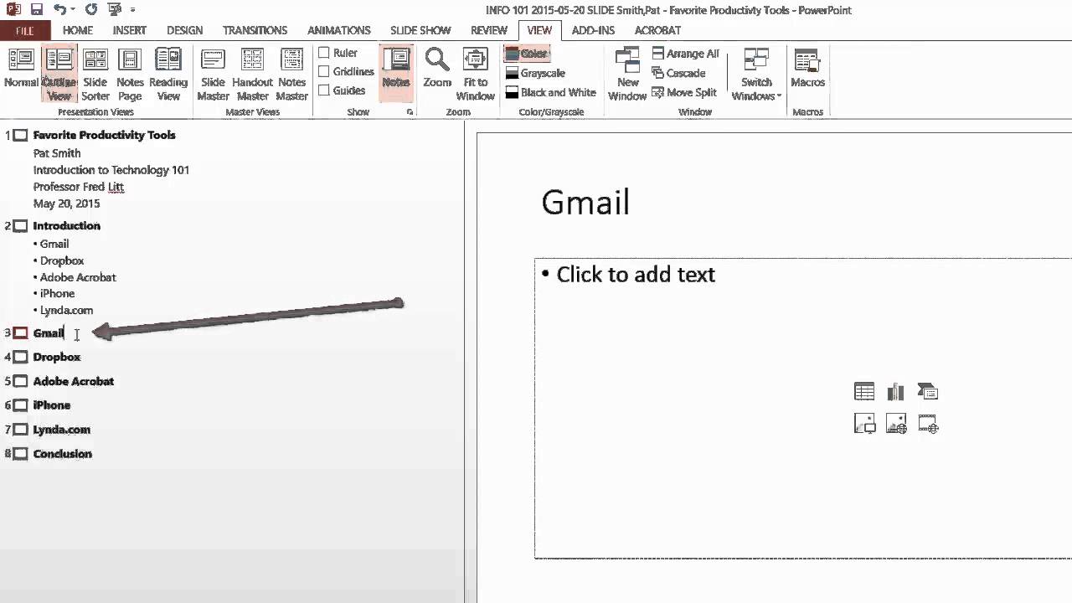Select slide 7 Lynda.com icon
The height and width of the screenshot is (603, 1072).
20,430
